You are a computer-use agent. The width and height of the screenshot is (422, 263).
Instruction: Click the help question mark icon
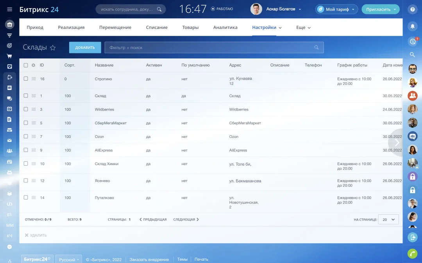point(412,10)
